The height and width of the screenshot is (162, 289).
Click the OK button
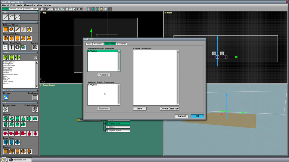click(197, 116)
